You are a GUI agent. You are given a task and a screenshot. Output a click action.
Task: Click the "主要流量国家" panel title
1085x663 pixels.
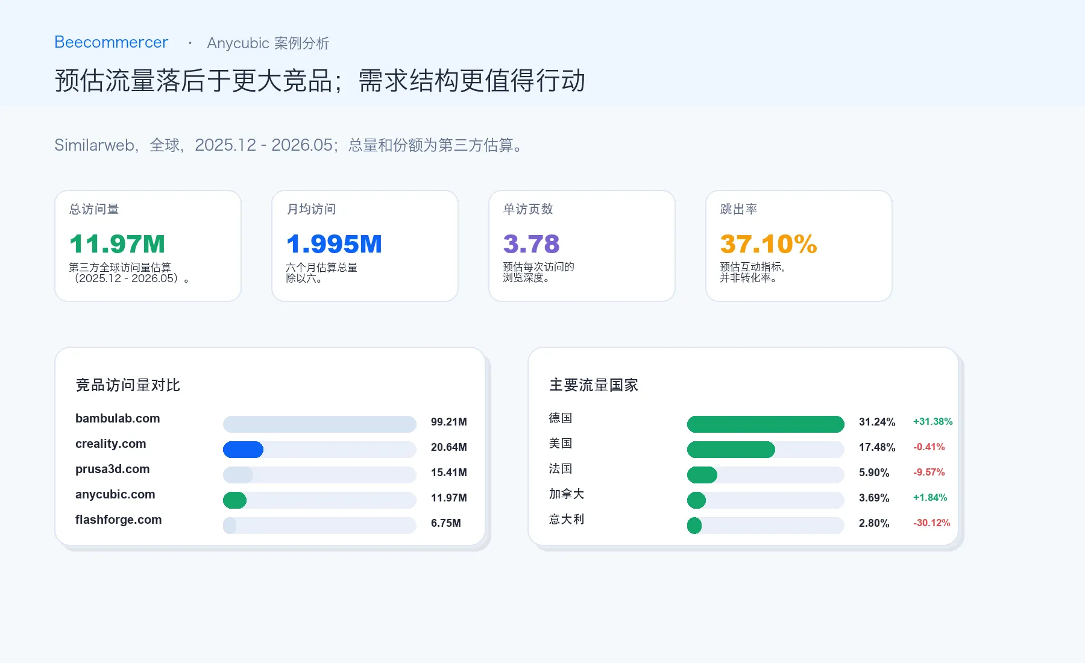coord(594,385)
